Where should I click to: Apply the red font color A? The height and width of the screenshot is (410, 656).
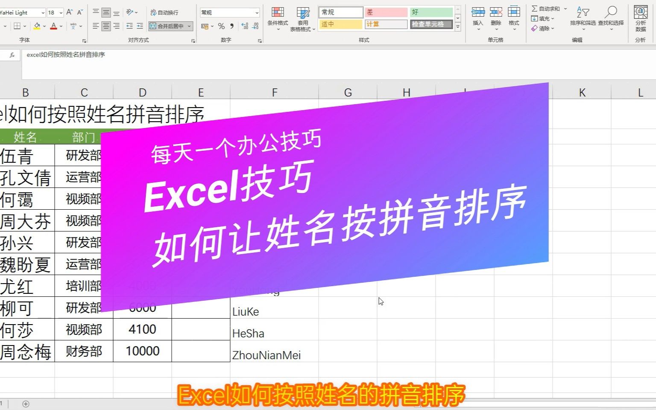[53, 26]
